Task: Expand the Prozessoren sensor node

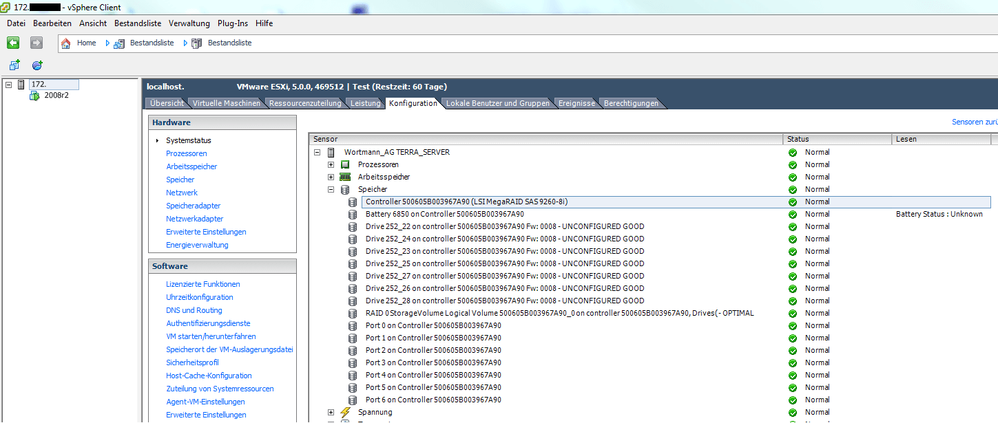Action: (x=331, y=164)
